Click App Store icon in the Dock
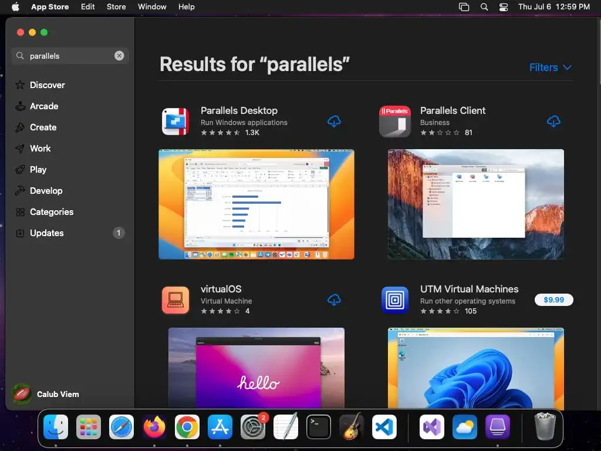This screenshot has height=451, width=601. [220, 427]
